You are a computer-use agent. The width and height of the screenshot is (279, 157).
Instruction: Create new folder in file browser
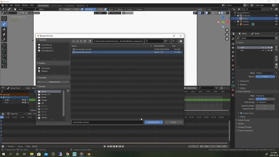click(90, 41)
